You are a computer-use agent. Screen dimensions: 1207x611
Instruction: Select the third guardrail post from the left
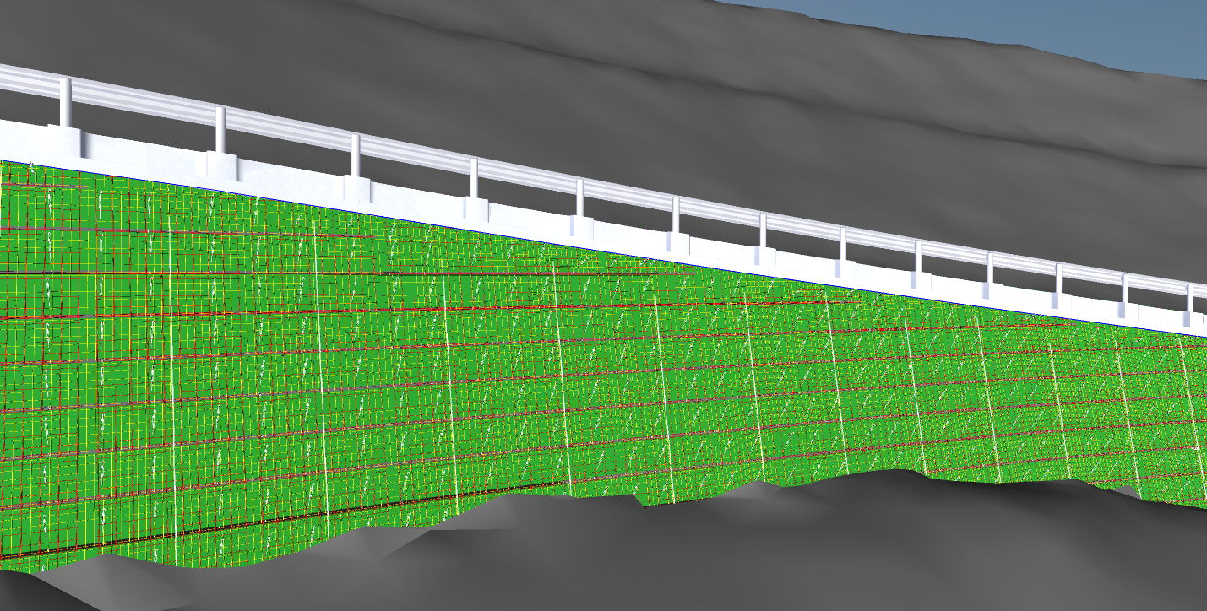(356, 156)
